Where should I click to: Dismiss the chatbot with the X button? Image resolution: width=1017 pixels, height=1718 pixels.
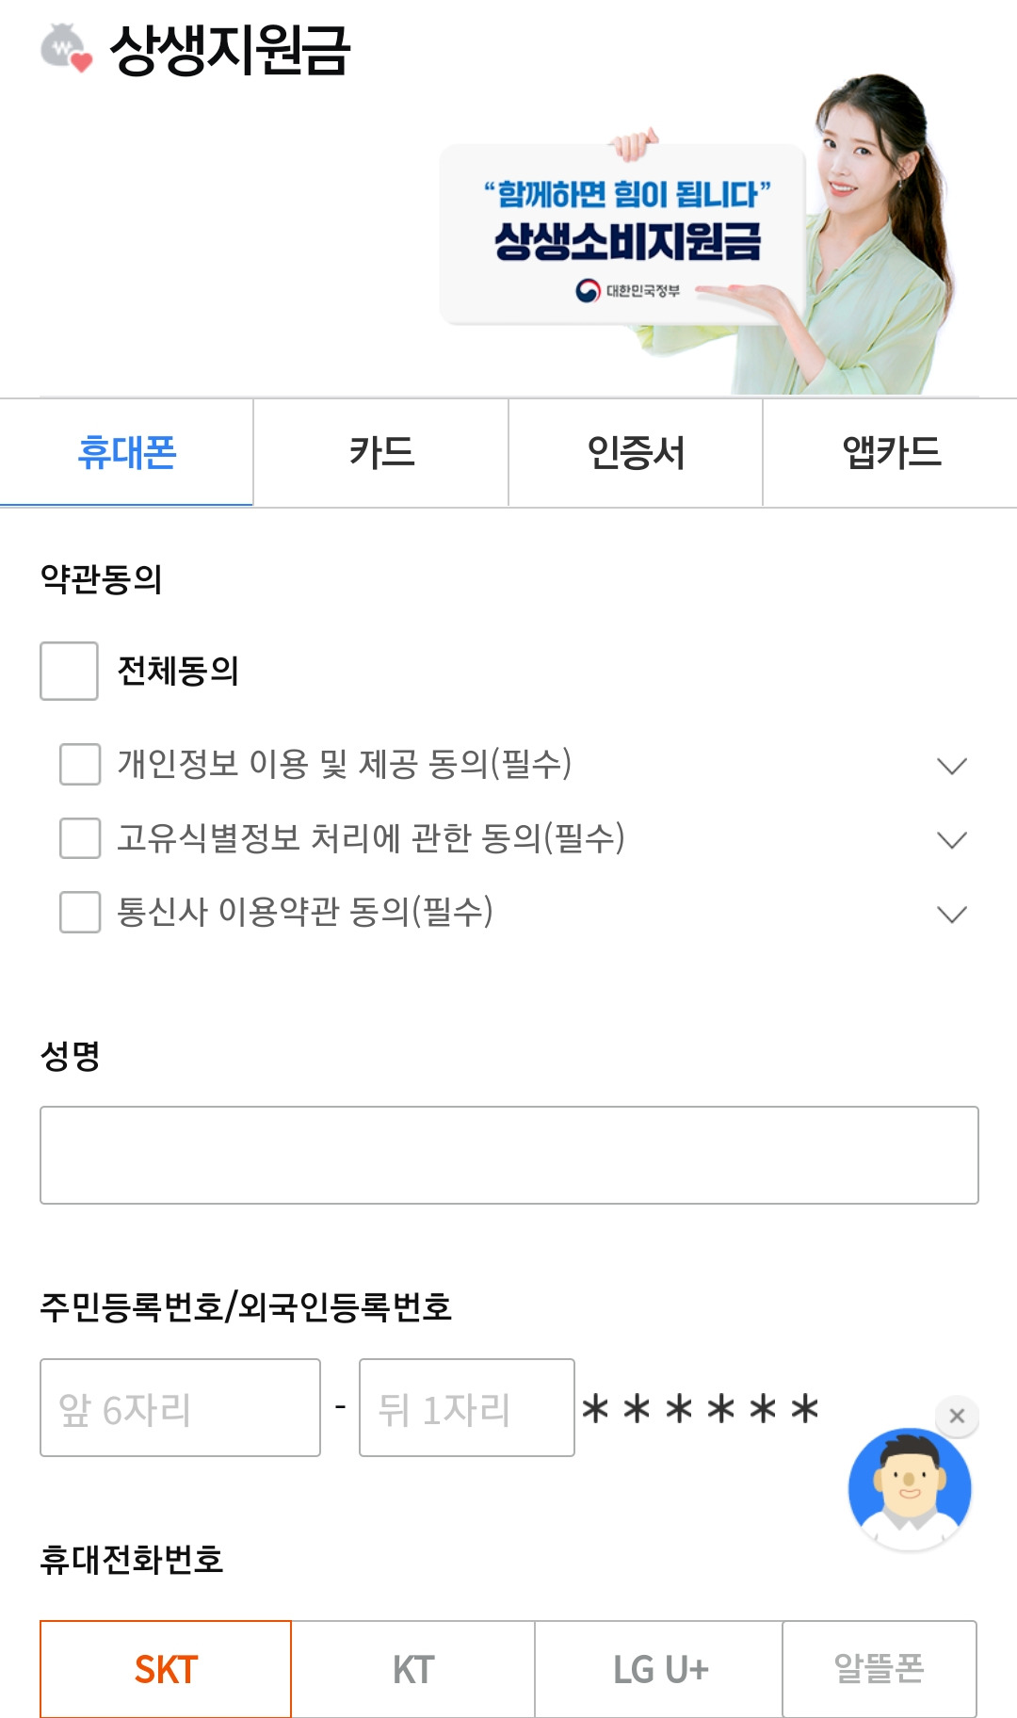coord(957,1416)
